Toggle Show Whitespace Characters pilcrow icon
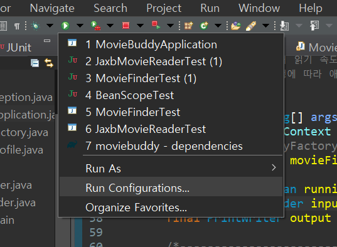 click(x=17, y=26)
